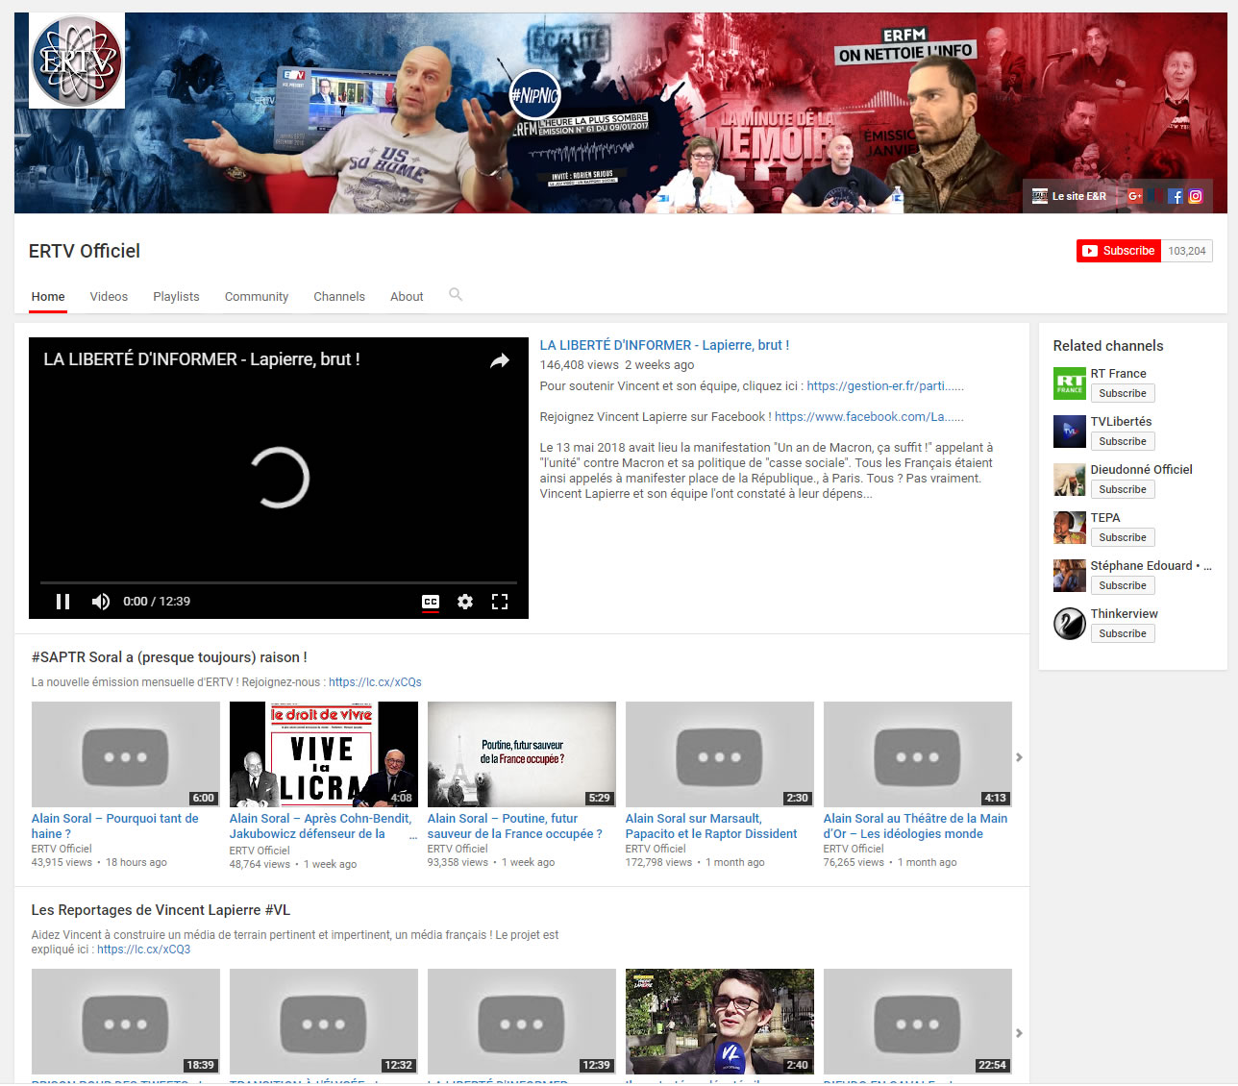Pause the featured video
Image resolution: width=1238 pixels, height=1086 pixels.
(x=63, y=602)
